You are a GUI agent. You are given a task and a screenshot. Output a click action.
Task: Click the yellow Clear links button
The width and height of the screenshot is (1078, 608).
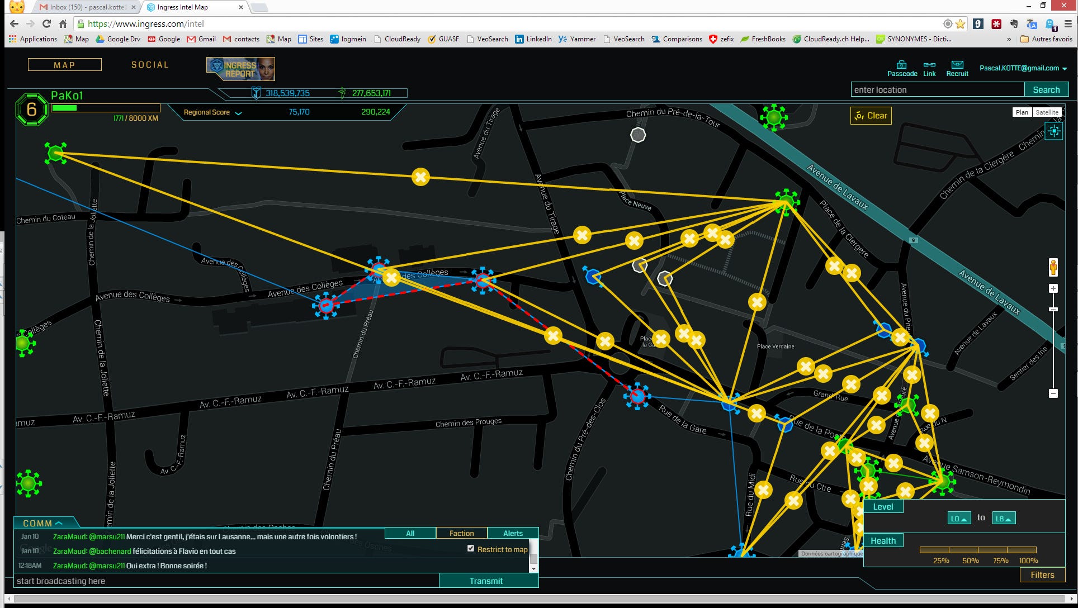[x=871, y=116]
